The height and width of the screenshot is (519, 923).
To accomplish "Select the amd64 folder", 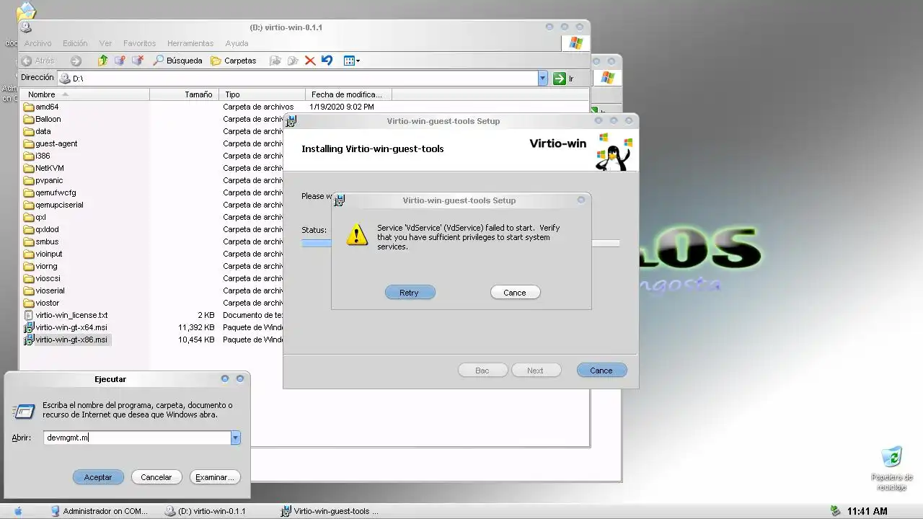I will point(41,107).
